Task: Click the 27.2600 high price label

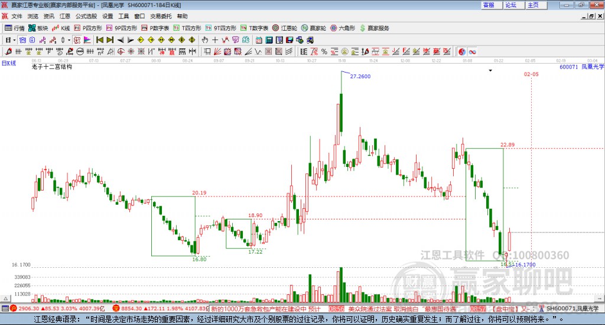Action: 360,76
